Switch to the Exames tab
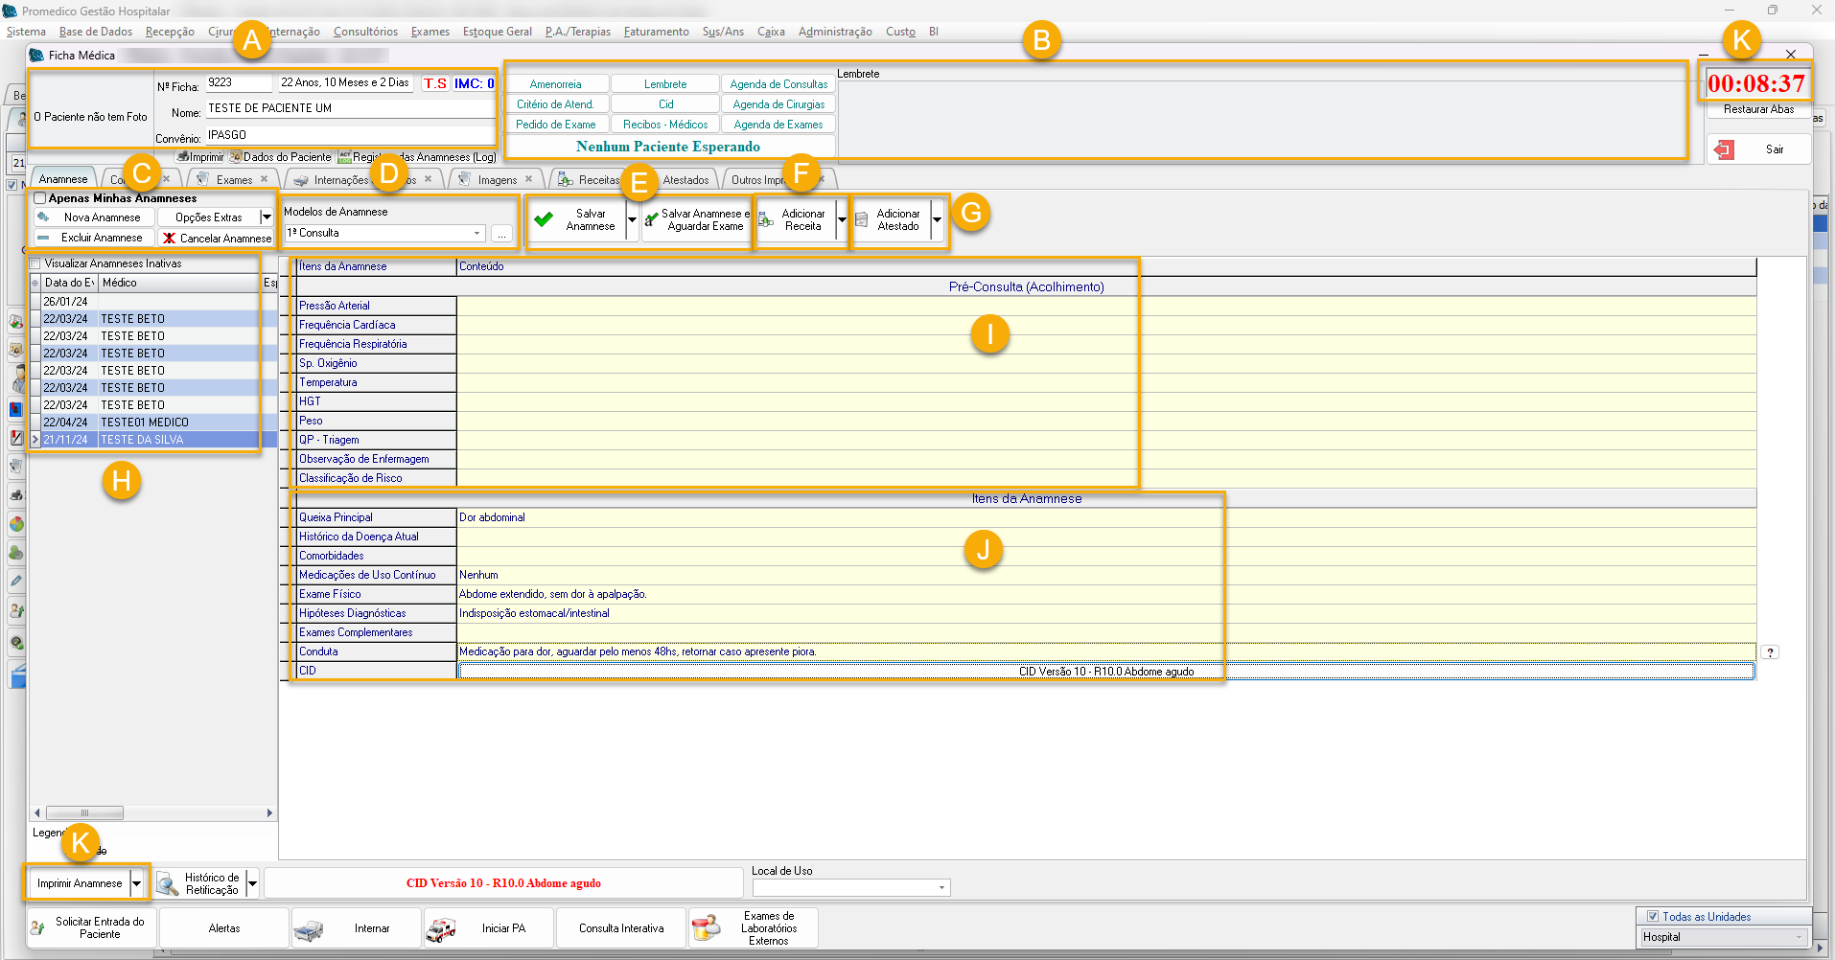1835x960 pixels. pyautogui.click(x=234, y=179)
